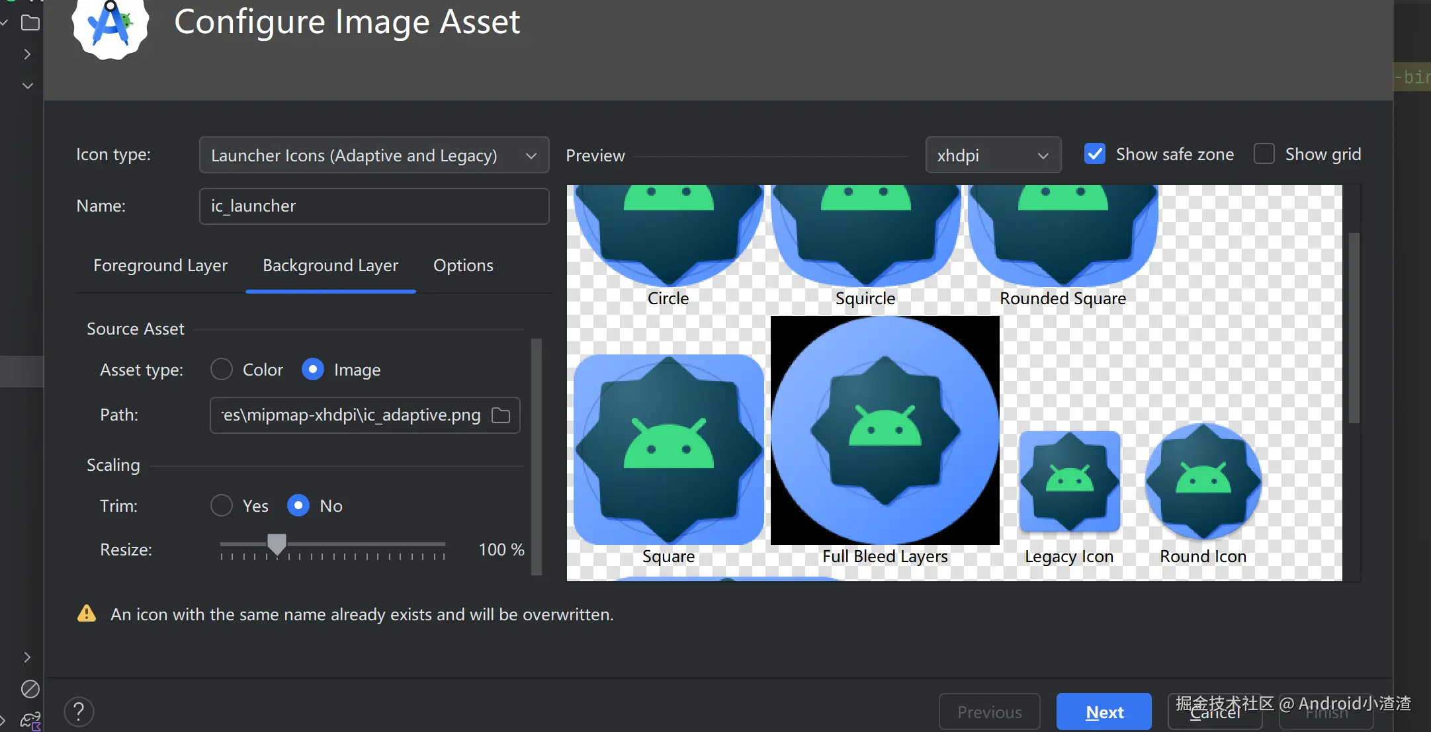The image size is (1431, 732).
Task: Click the Full Bleed Layers preview
Action: (885, 430)
